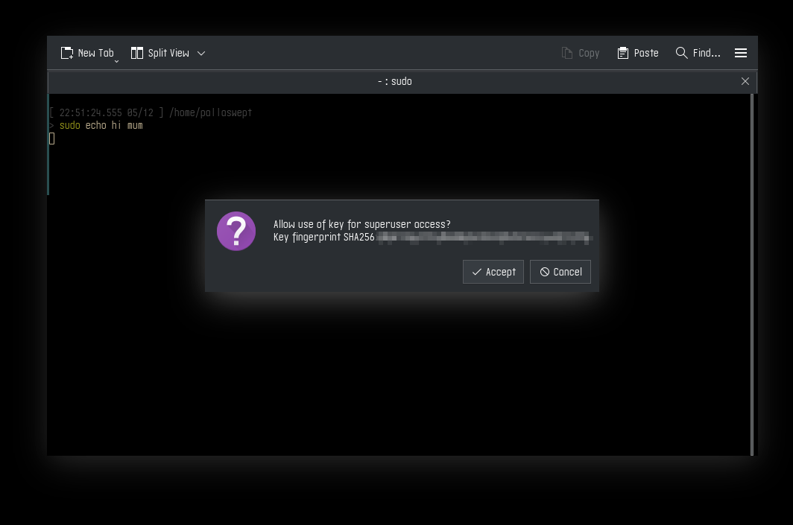Click the New Tab icon in toolbar
Image resolution: width=793 pixels, height=525 pixels.
coord(67,53)
